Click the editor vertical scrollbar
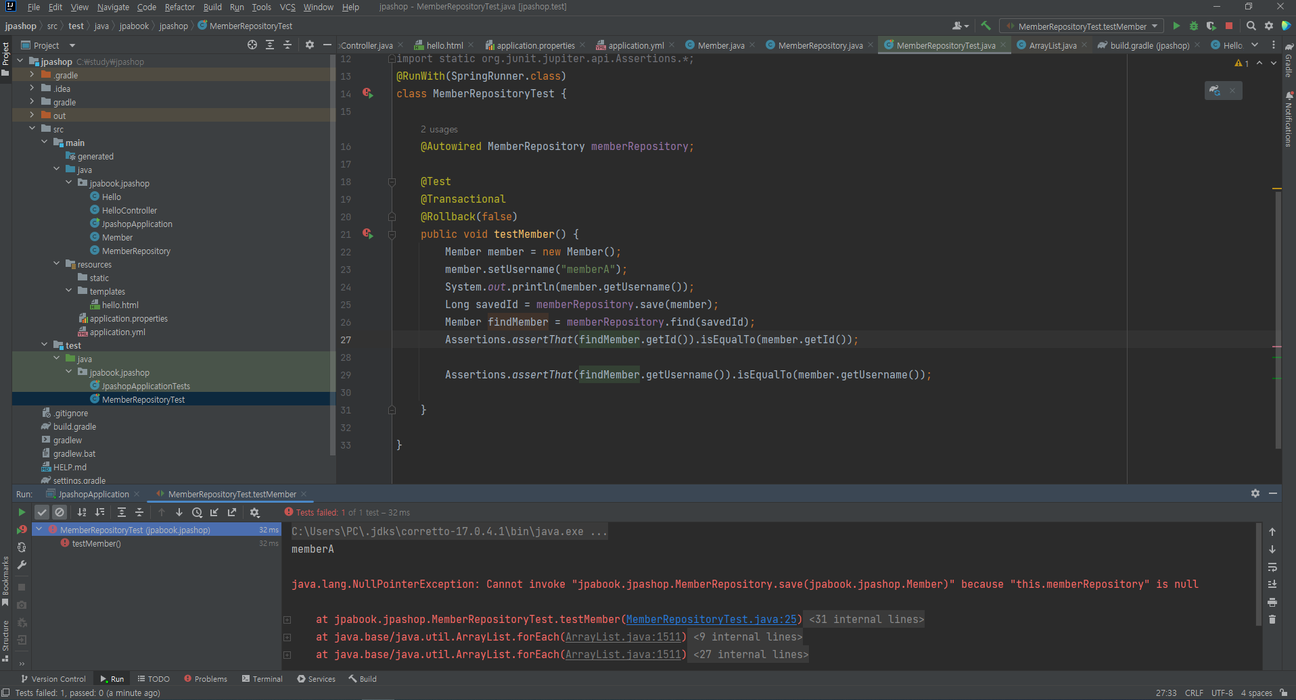This screenshot has height=700, width=1296. 1278,318
